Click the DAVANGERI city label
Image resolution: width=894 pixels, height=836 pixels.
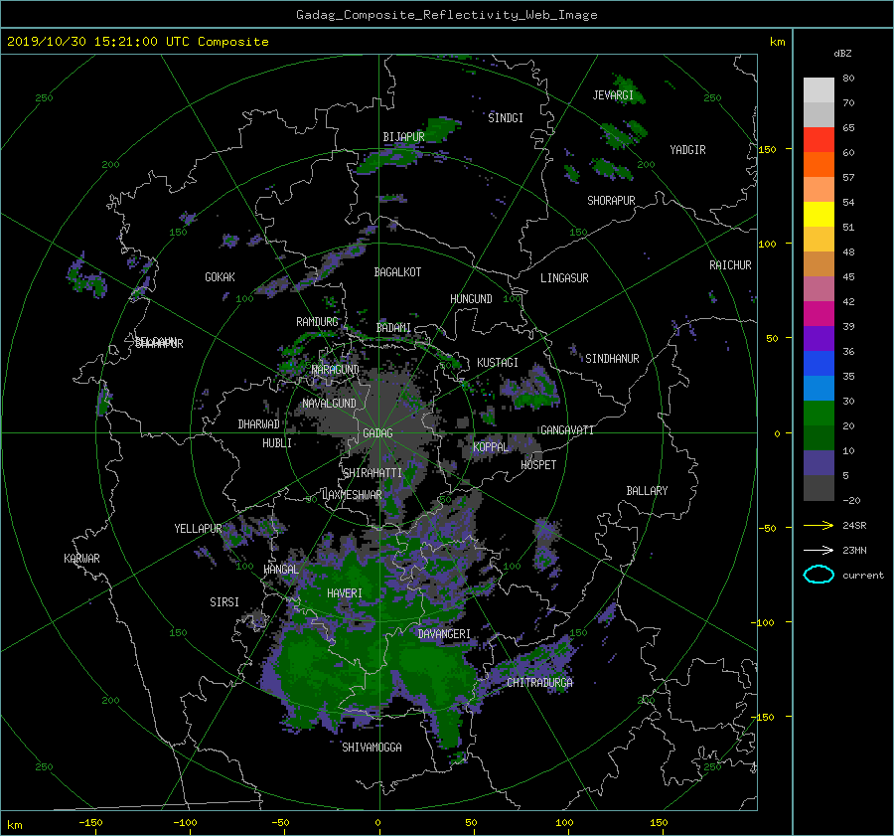point(444,634)
